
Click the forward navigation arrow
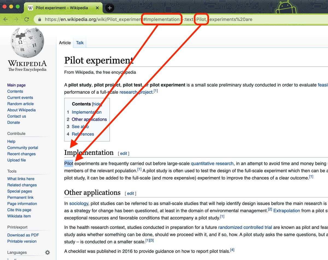[x=16, y=19]
